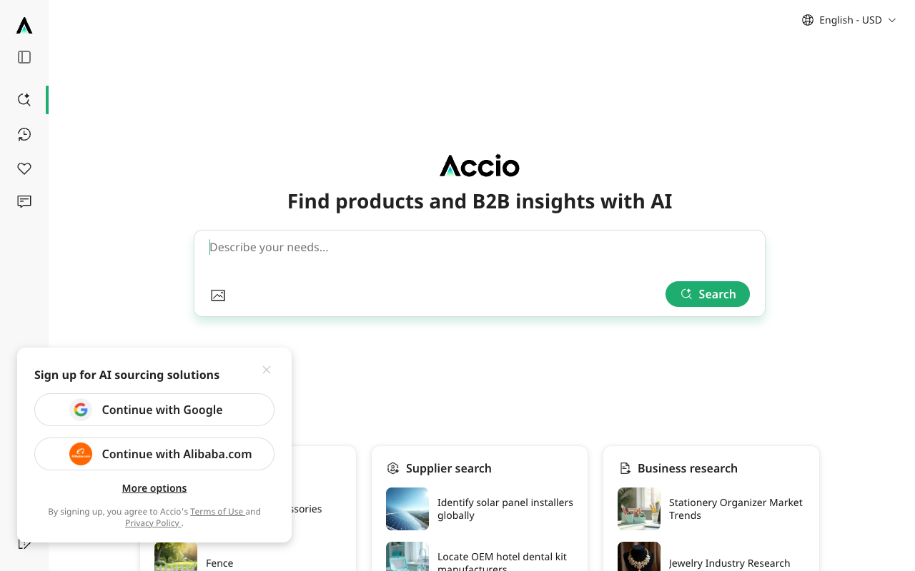Open the solar panel installers thumbnail
Screen dimensions: 915x571
(407, 509)
